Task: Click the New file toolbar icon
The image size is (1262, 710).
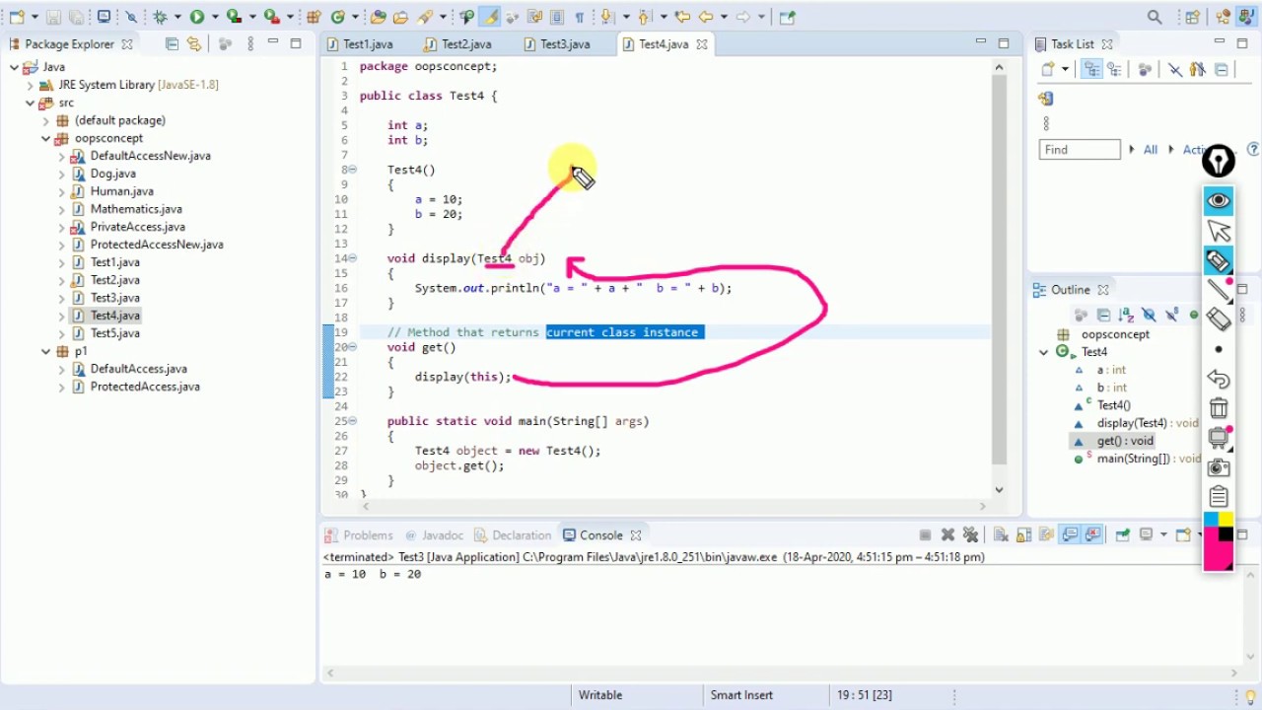Action: (x=16, y=17)
